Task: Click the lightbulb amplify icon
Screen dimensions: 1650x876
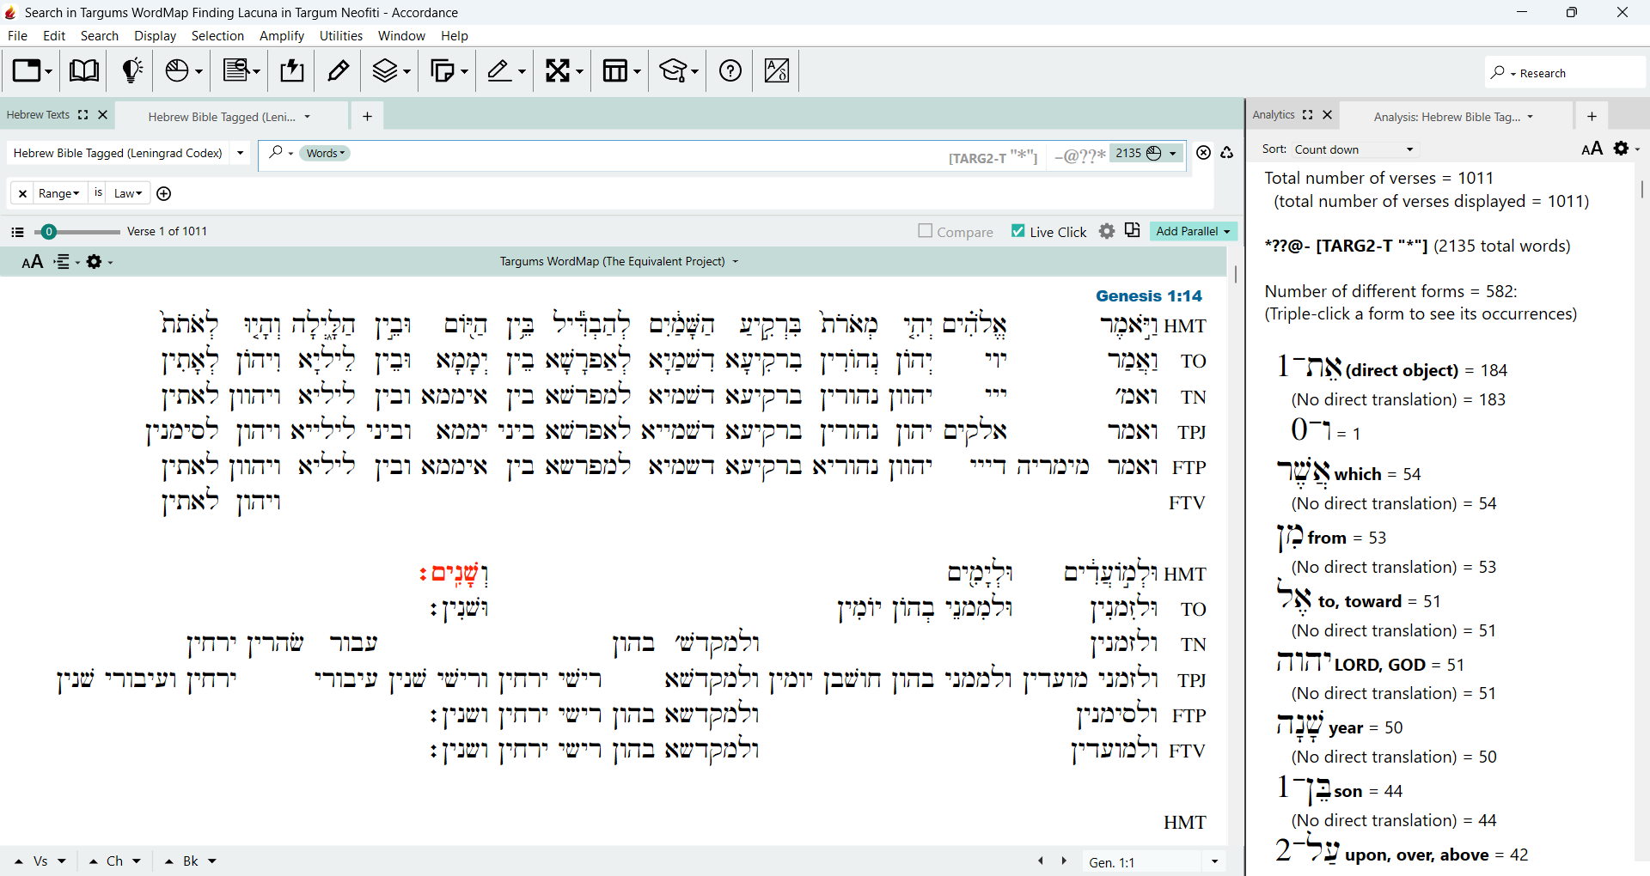Action: 131,70
